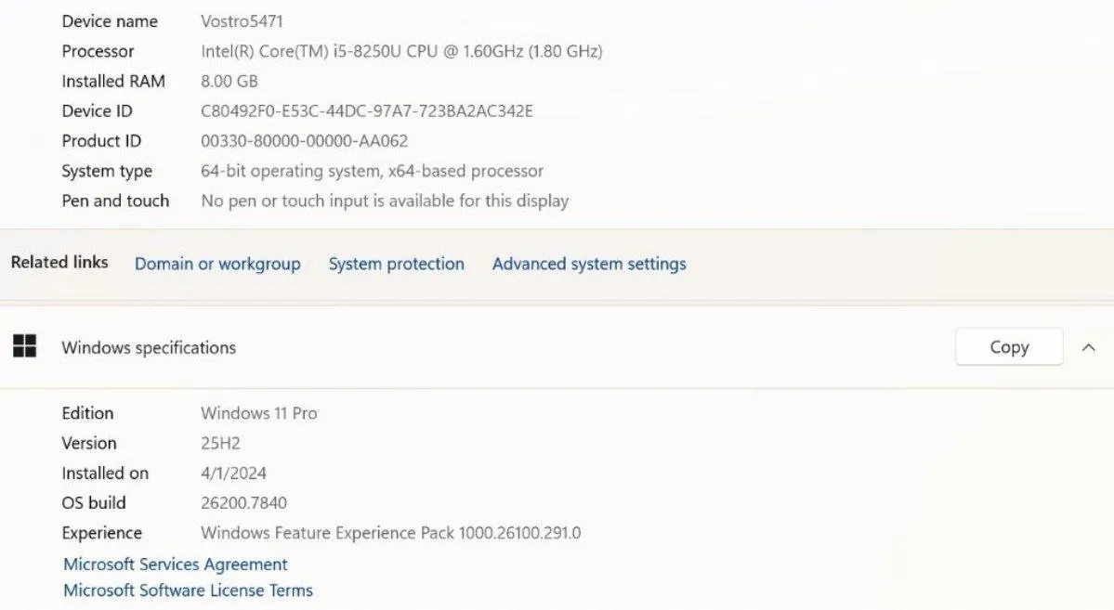
Task: Open Advanced system settings link
Action: pyautogui.click(x=589, y=264)
